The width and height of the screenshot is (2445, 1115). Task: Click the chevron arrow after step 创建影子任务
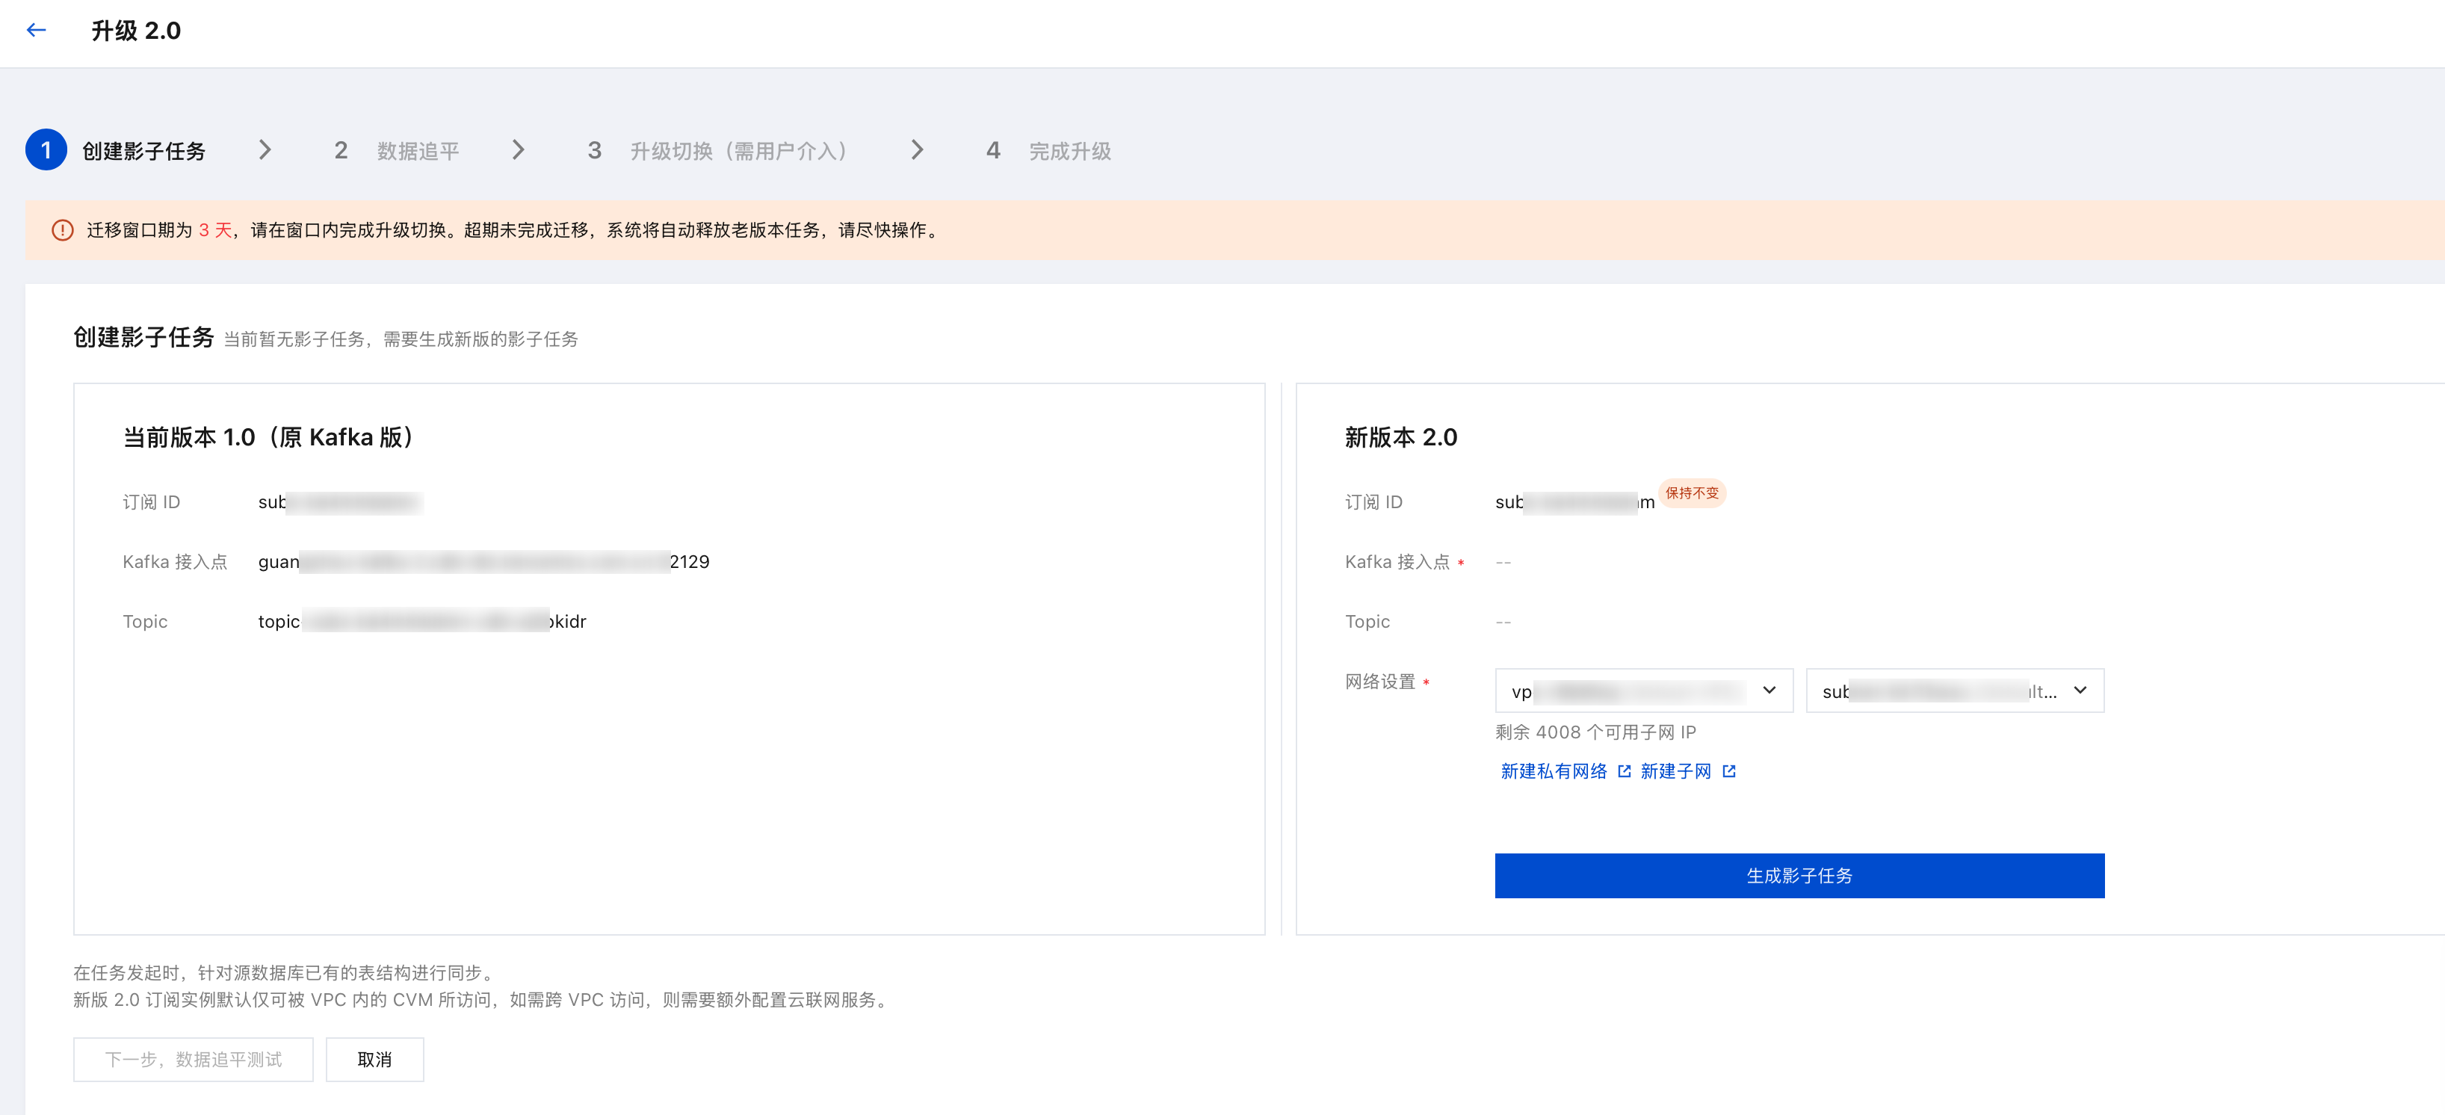[x=265, y=150]
